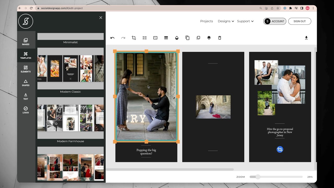Click the text box icon in the toolbar

pyautogui.click(x=155, y=38)
